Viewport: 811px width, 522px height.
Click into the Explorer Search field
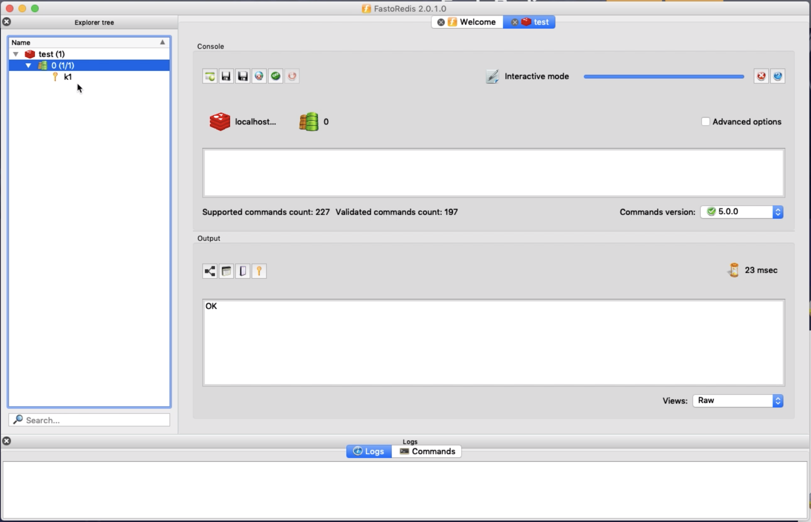[x=89, y=420]
